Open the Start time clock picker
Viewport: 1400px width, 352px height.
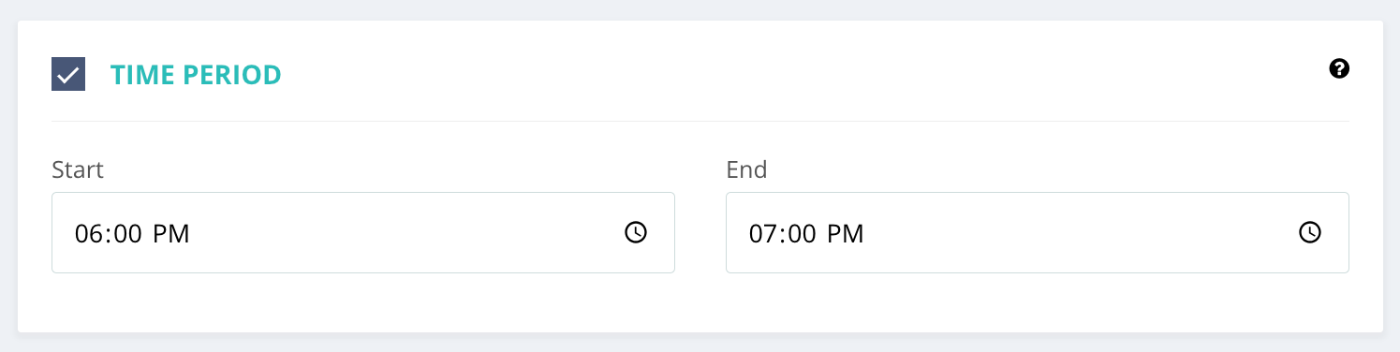click(x=636, y=233)
